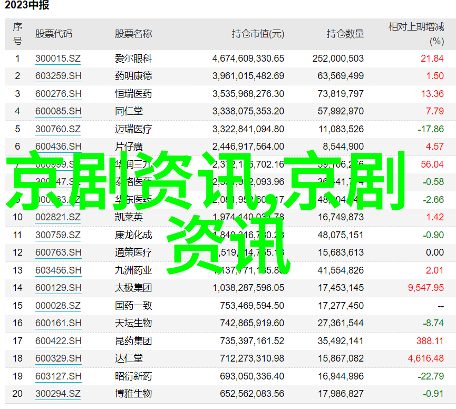Click holding quantity 252,000,503
Screen dimensions: 456x409
pos(338,59)
